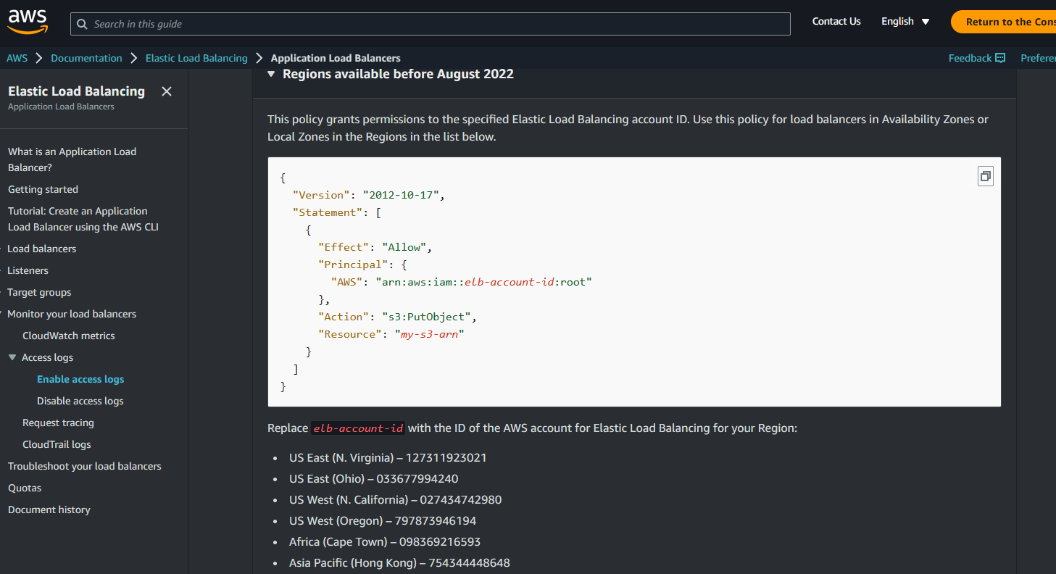
Task: Open the Quotas page from the sidebar
Action: 24,487
